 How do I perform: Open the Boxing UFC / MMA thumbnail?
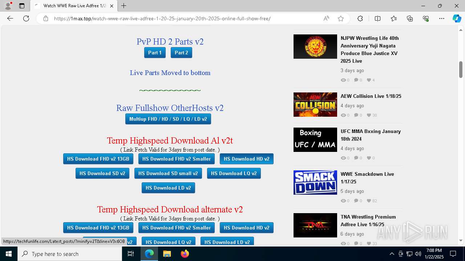pos(315,140)
